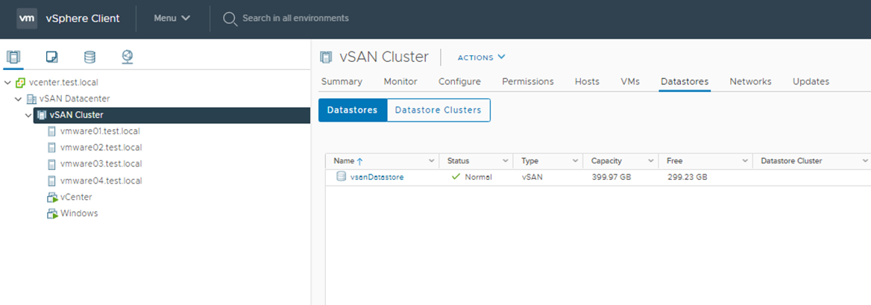Switch to the Hosts tab

point(587,82)
